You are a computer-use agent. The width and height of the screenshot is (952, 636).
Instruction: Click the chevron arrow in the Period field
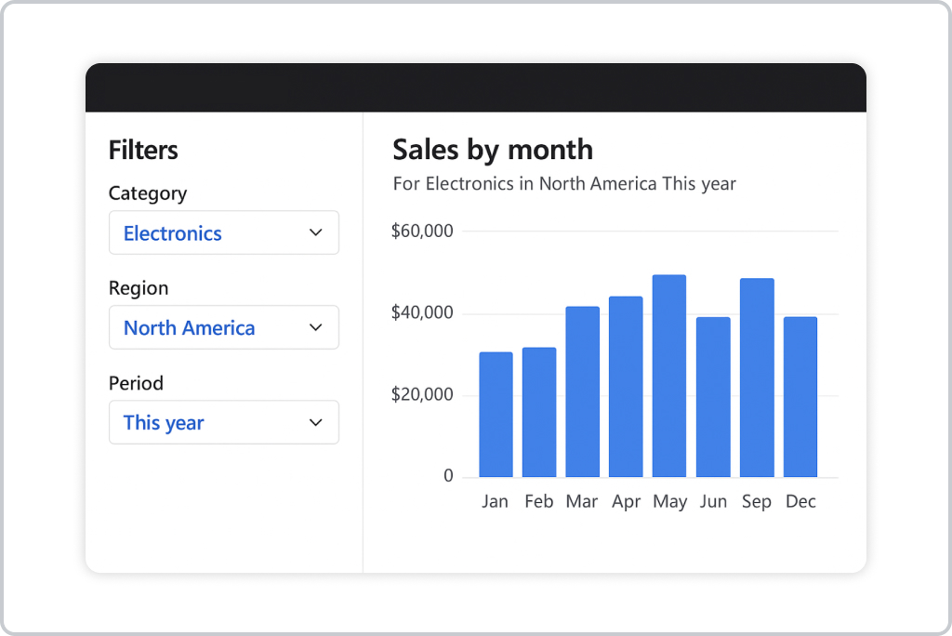click(x=315, y=422)
